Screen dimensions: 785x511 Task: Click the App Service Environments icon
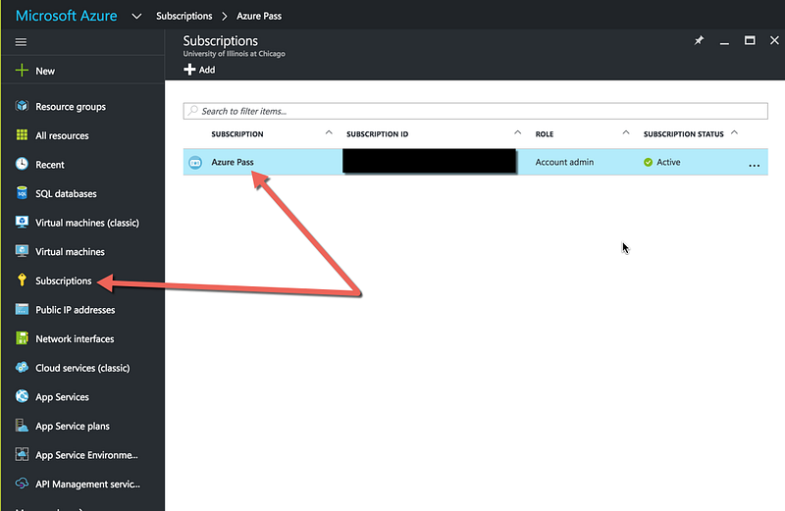click(22, 454)
